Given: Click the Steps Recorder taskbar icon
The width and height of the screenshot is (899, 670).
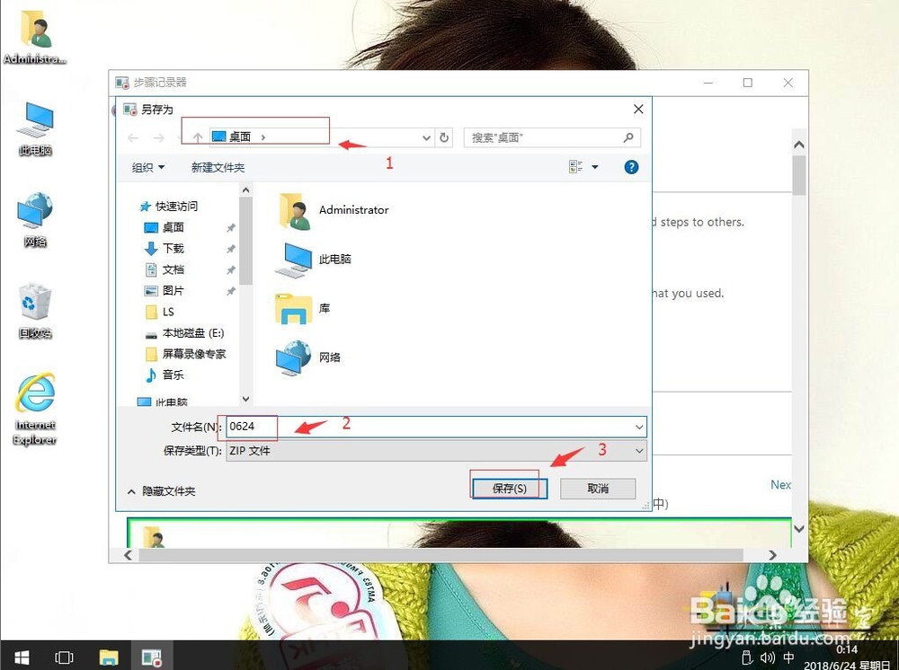Looking at the screenshot, I should coord(152,657).
